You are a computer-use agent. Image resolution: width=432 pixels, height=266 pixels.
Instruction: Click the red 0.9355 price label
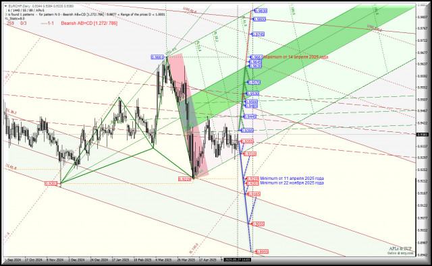pyautogui.click(x=247, y=141)
